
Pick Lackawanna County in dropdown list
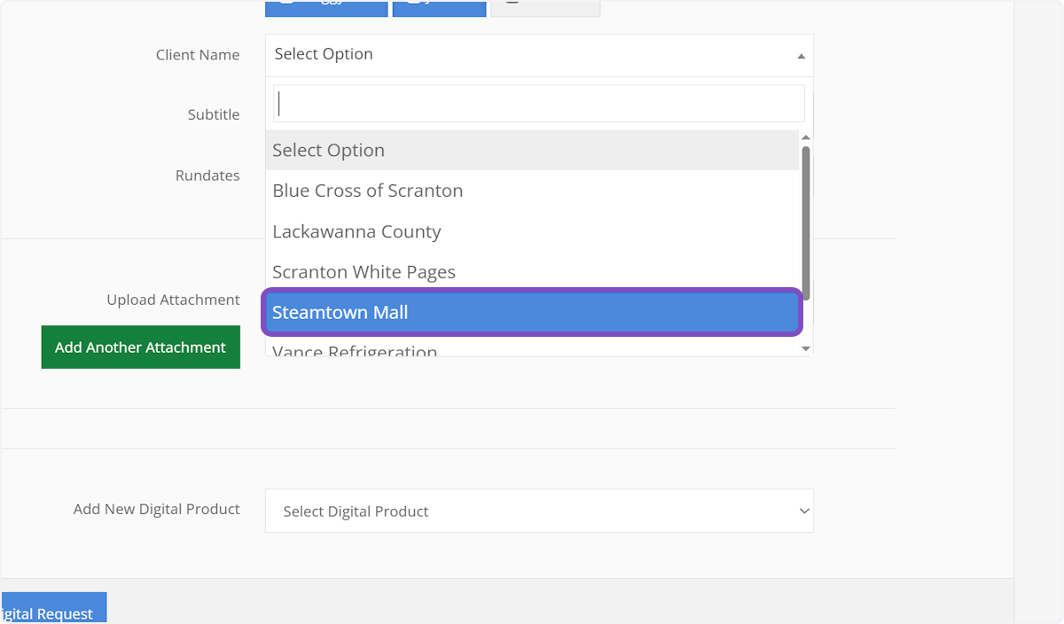[x=532, y=231]
